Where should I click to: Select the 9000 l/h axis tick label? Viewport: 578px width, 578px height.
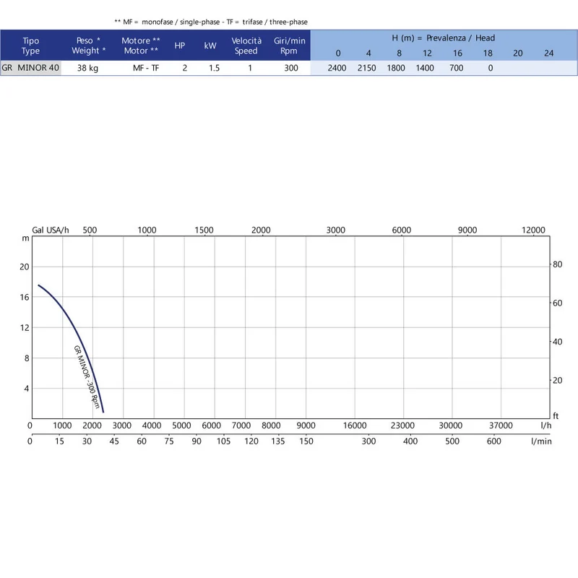306,426
